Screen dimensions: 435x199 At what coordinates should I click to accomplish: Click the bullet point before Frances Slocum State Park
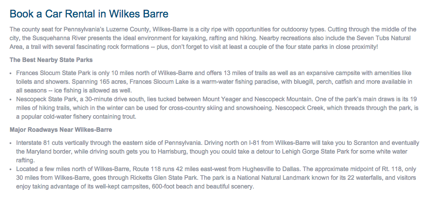(x=11, y=73)
